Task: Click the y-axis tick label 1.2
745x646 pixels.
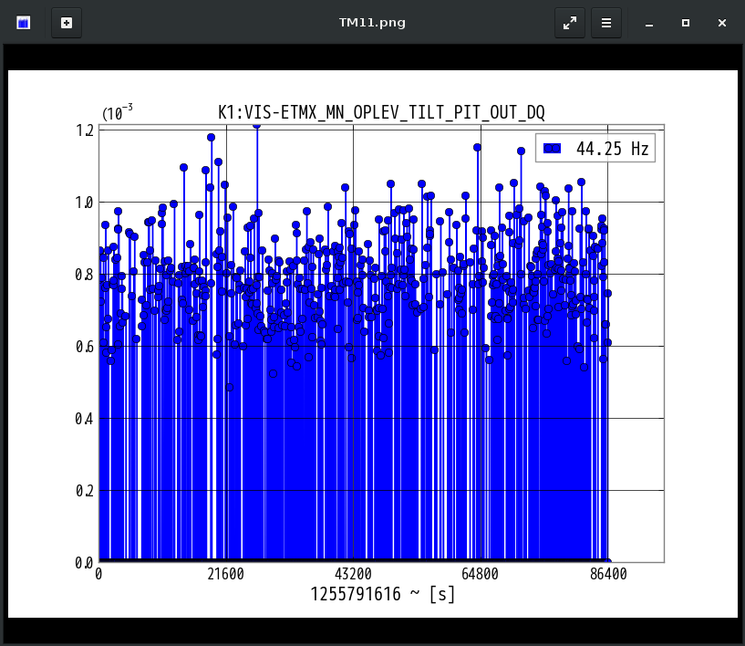Action: coord(85,130)
